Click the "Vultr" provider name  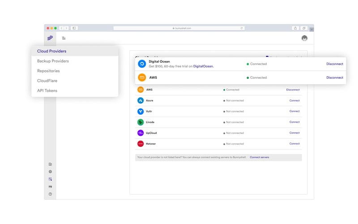point(149,111)
